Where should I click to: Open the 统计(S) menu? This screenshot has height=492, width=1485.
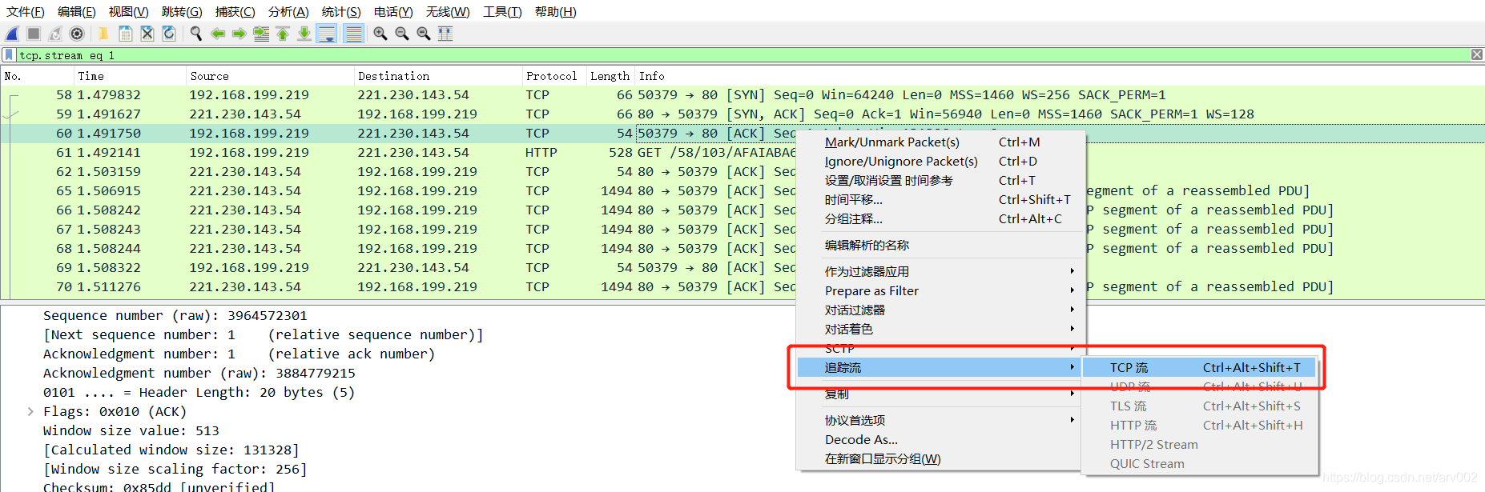[341, 11]
